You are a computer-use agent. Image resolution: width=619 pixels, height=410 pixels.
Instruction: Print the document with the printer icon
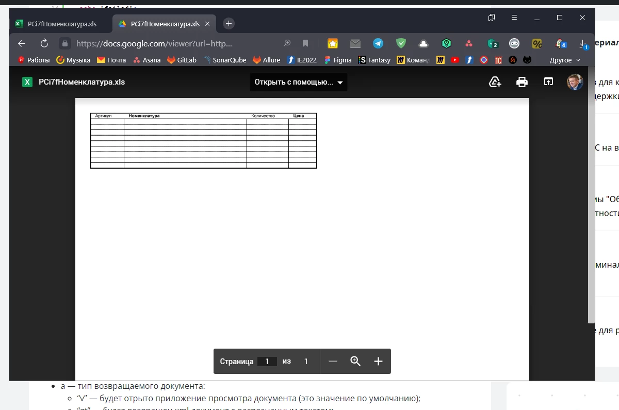coord(522,82)
